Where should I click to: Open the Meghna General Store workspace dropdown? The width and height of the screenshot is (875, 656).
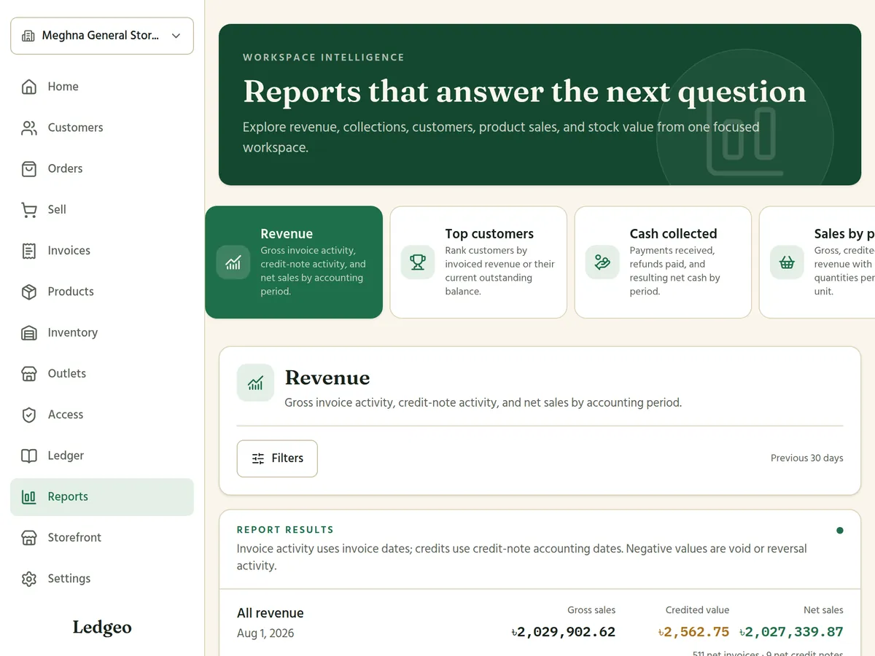click(x=102, y=36)
